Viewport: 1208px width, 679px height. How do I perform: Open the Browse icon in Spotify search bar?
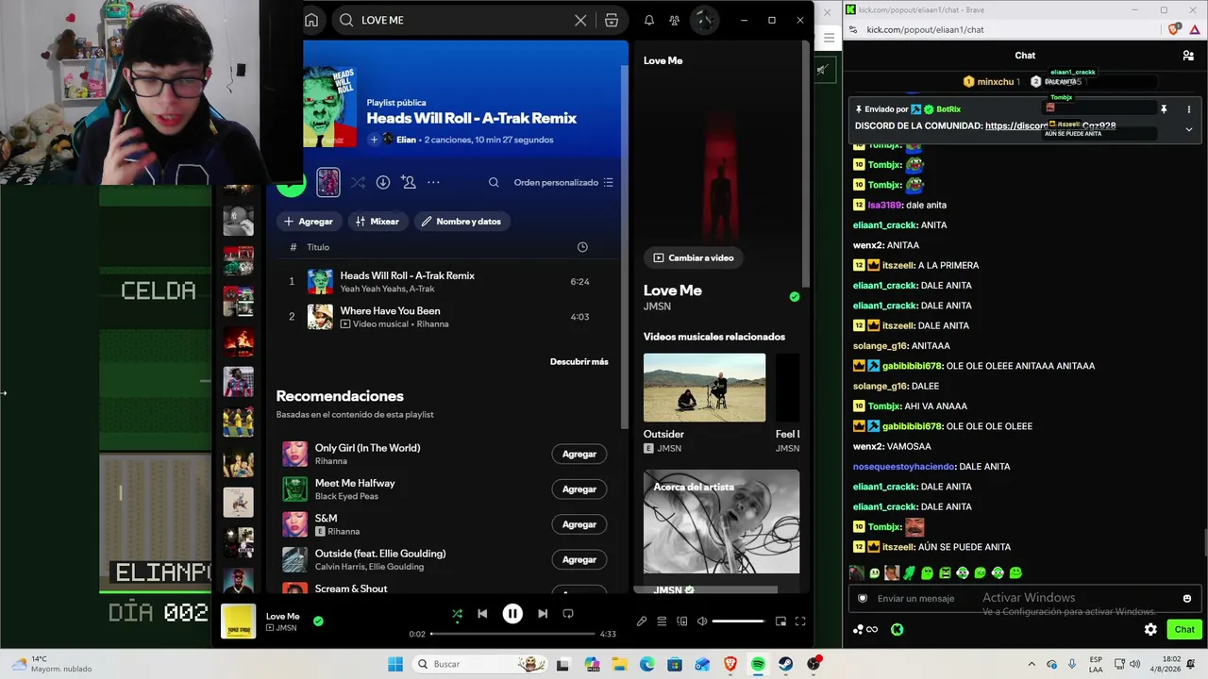612,20
